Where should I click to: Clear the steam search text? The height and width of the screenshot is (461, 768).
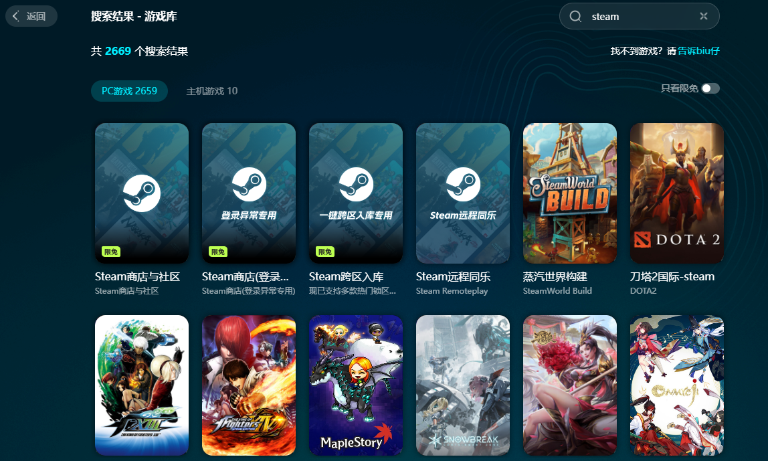(x=703, y=16)
